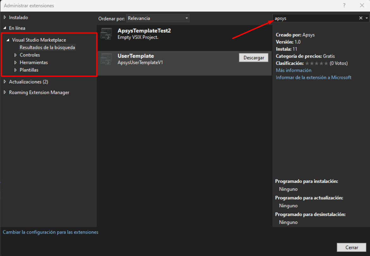Collapse the Visual Studio Marketplace node

pyautogui.click(x=8, y=40)
